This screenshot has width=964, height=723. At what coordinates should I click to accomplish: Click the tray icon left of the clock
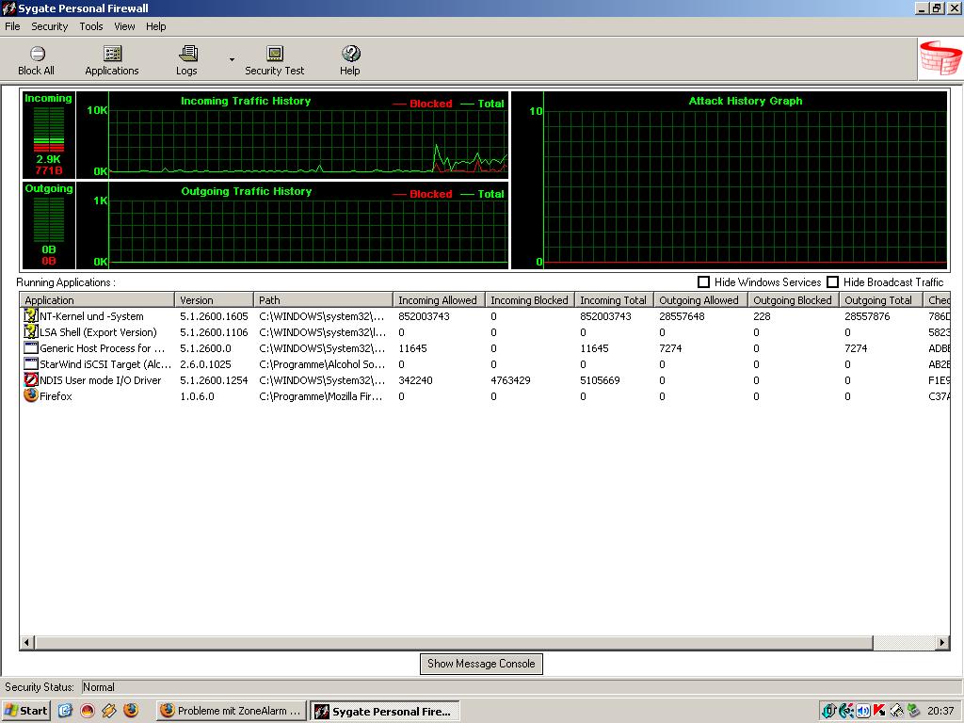click(913, 711)
